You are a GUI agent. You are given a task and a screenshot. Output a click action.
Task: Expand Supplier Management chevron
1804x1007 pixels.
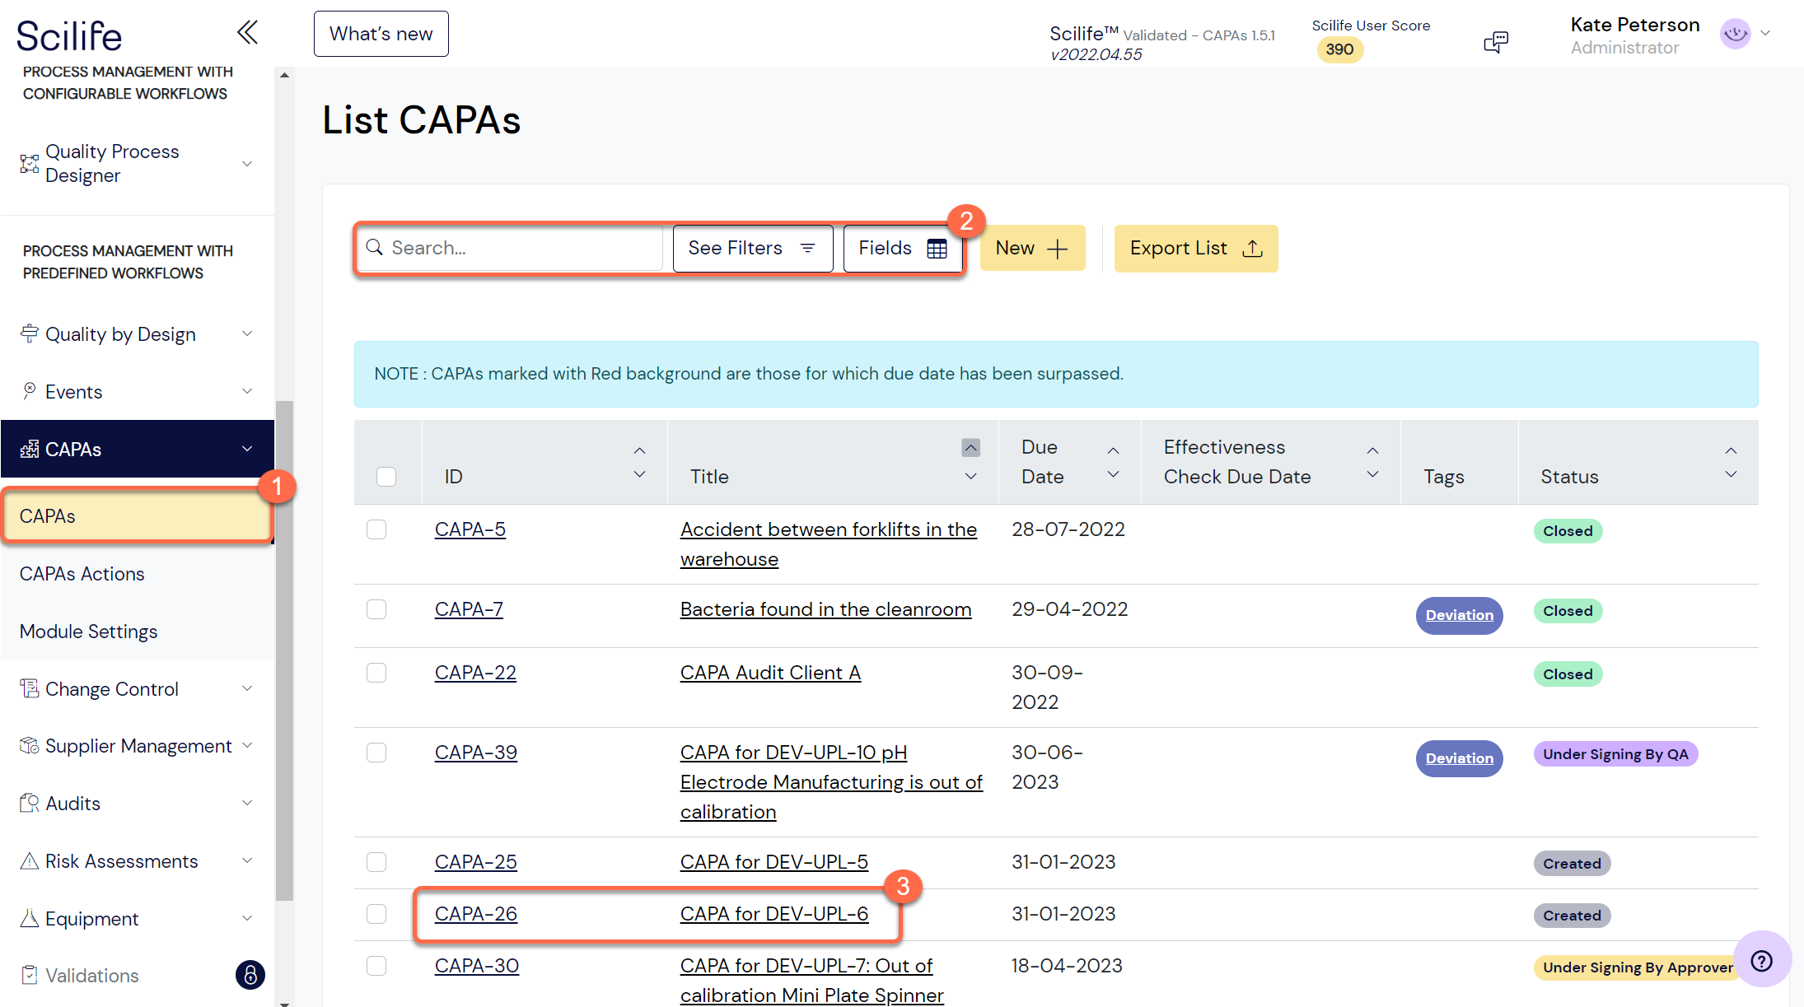pos(247,746)
